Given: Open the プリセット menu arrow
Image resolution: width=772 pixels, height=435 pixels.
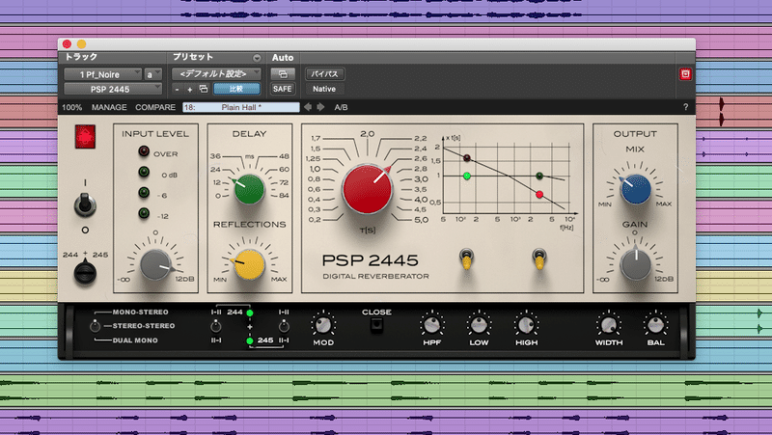Looking at the screenshot, I should click(x=257, y=58).
